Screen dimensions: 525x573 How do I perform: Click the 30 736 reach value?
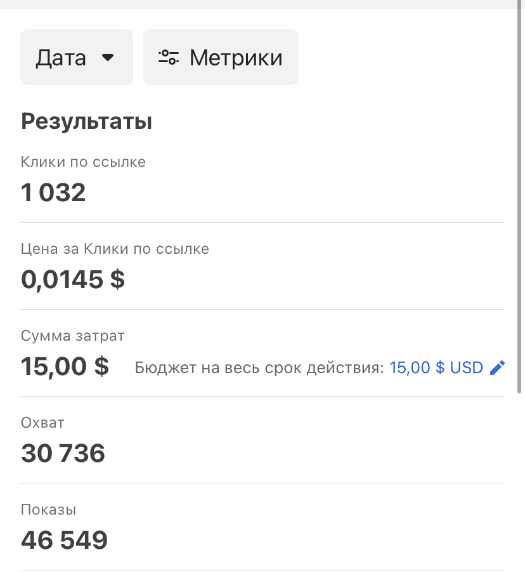pyautogui.click(x=63, y=453)
